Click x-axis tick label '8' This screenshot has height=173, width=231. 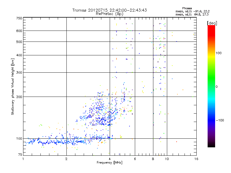(x=153, y=159)
